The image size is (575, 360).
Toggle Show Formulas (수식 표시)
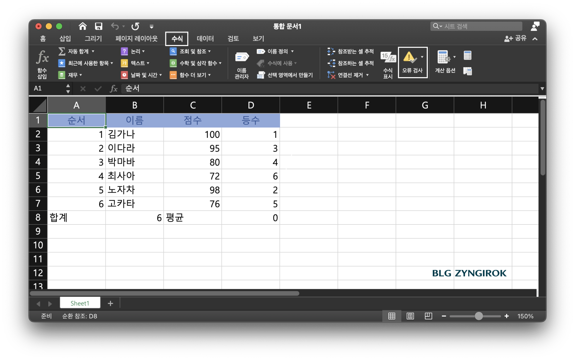[388, 63]
